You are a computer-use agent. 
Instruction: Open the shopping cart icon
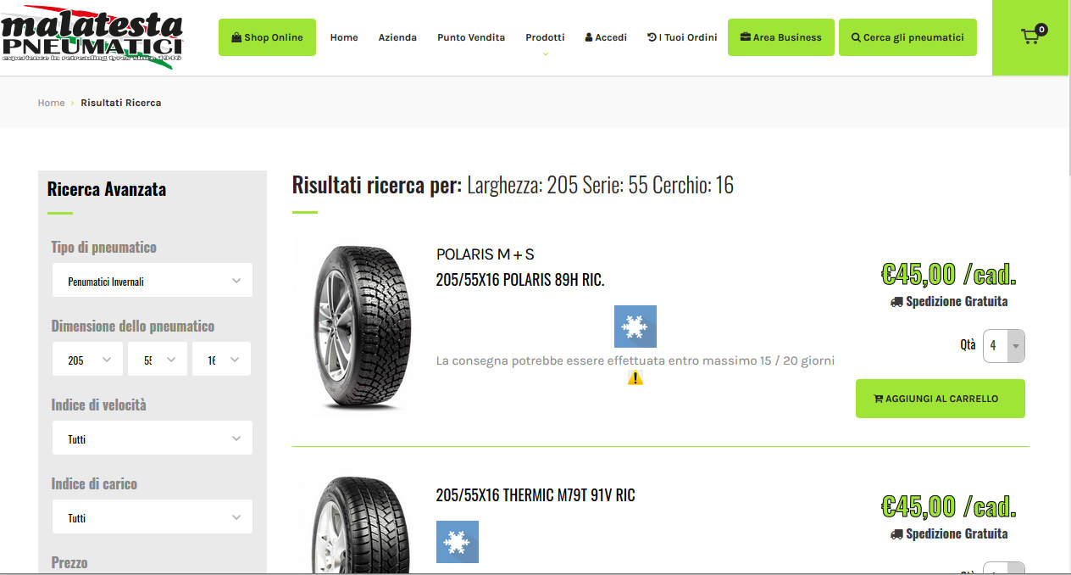point(1030,36)
